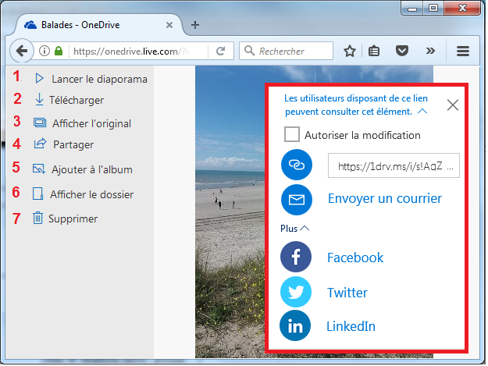This screenshot has width=488, height=366.
Task: Click the Afficher le dossier icon
Action: pyautogui.click(x=38, y=194)
